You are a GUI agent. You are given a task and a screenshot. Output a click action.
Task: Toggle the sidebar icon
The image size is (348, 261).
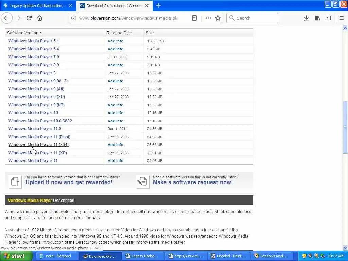click(x=328, y=18)
